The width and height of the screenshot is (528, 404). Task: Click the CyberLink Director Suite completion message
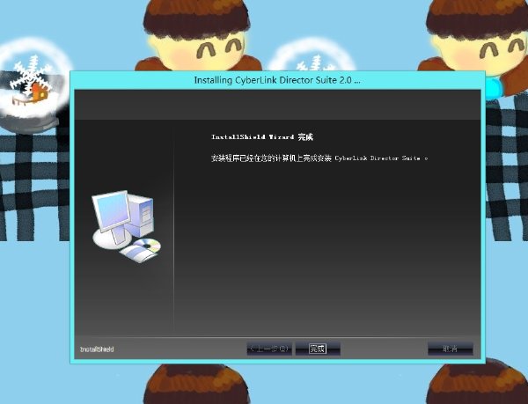319,158
